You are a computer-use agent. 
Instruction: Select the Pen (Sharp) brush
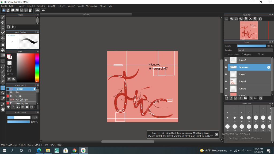(21, 99)
